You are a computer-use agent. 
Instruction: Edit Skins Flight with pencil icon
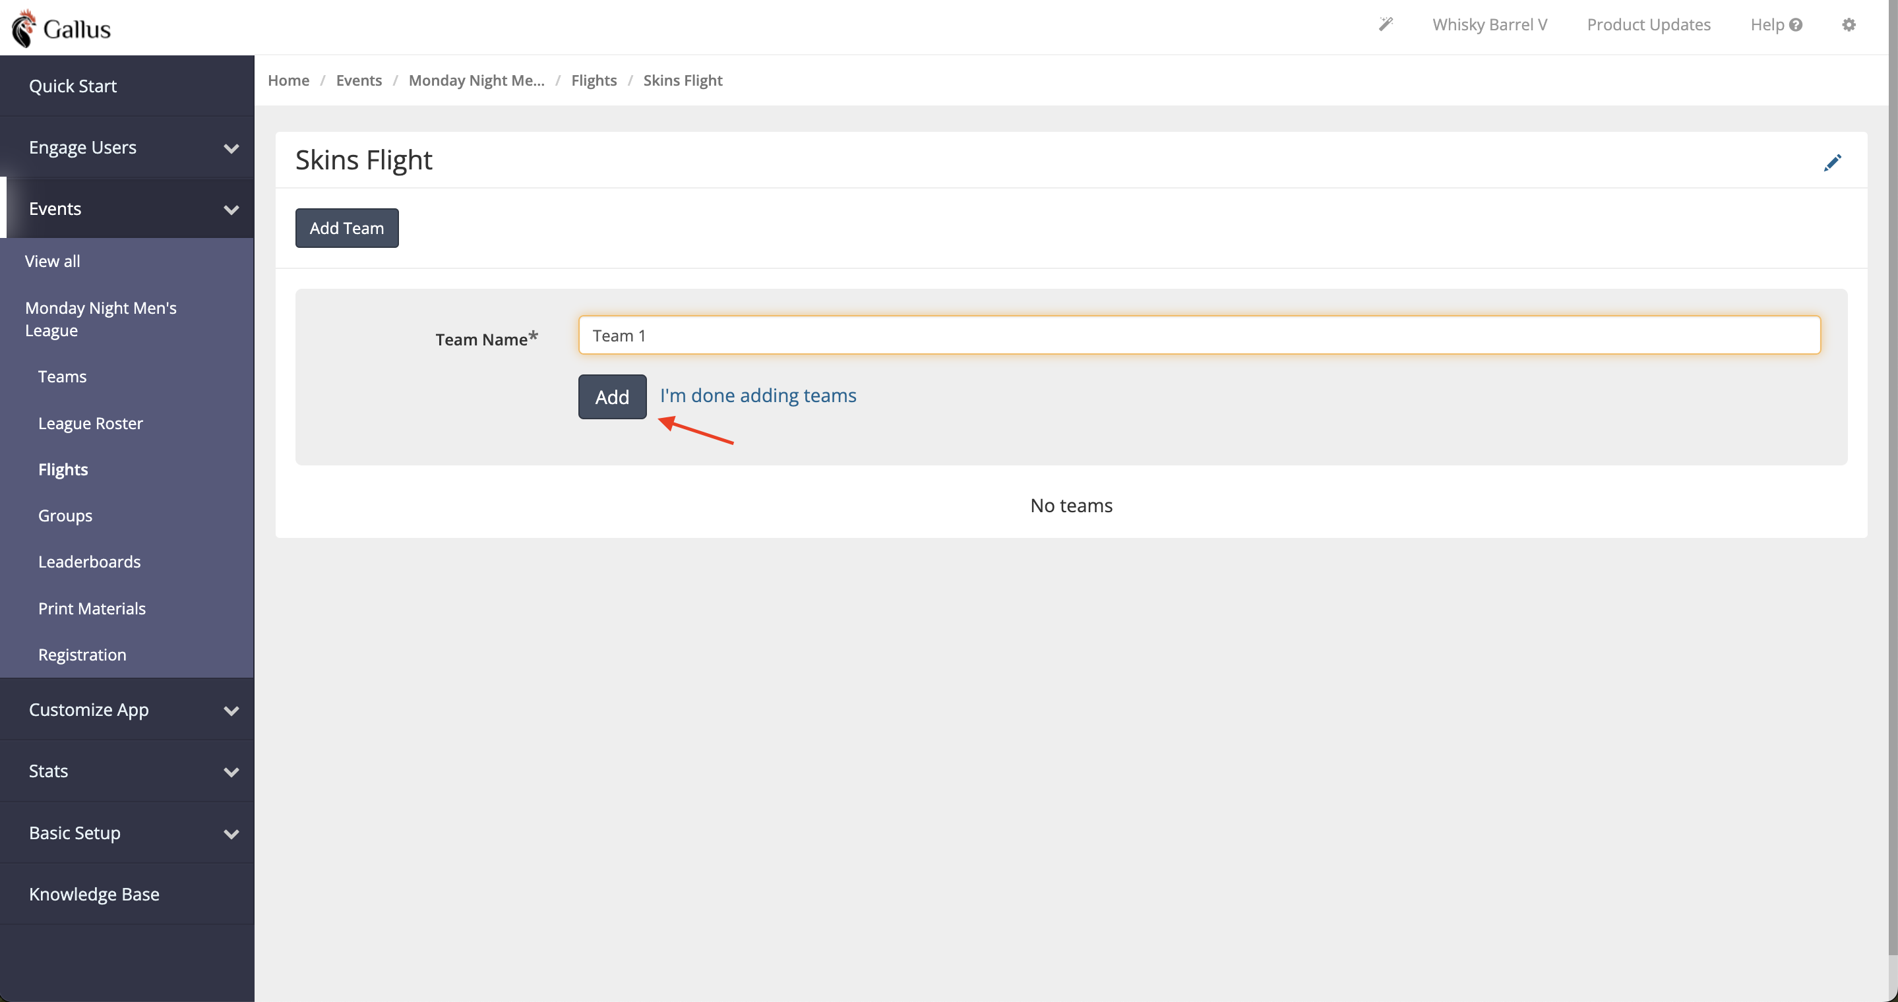point(1833,162)
